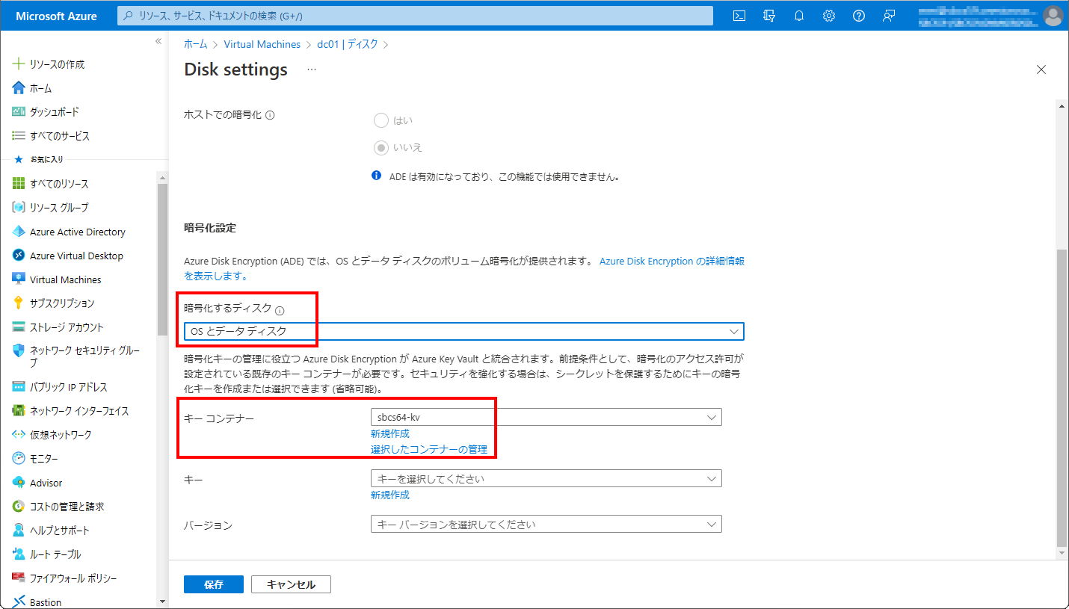Click the モニター gauge icon
The width and height of the screenshot is (1069, 609).
[19, 459]
